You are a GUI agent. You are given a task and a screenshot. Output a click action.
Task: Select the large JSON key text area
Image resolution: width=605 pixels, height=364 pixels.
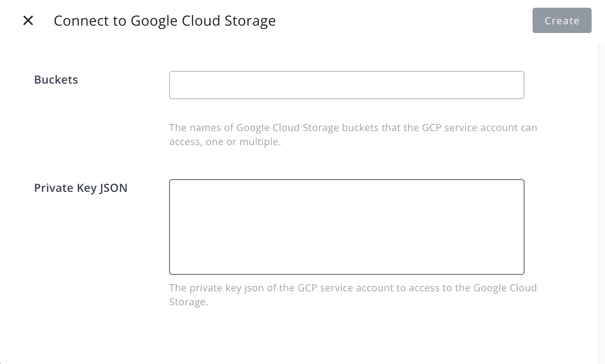[x=346, y=227]
